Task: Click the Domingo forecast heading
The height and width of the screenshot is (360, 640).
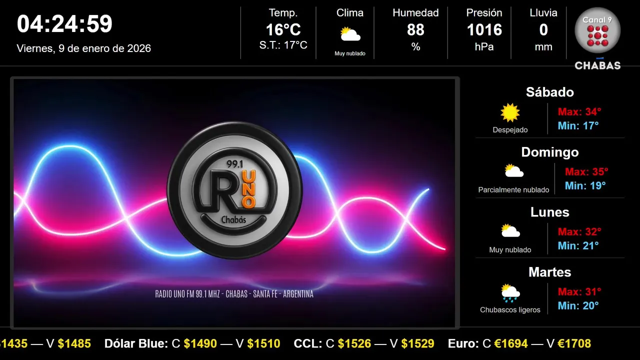Action: [x=550, y=152]
